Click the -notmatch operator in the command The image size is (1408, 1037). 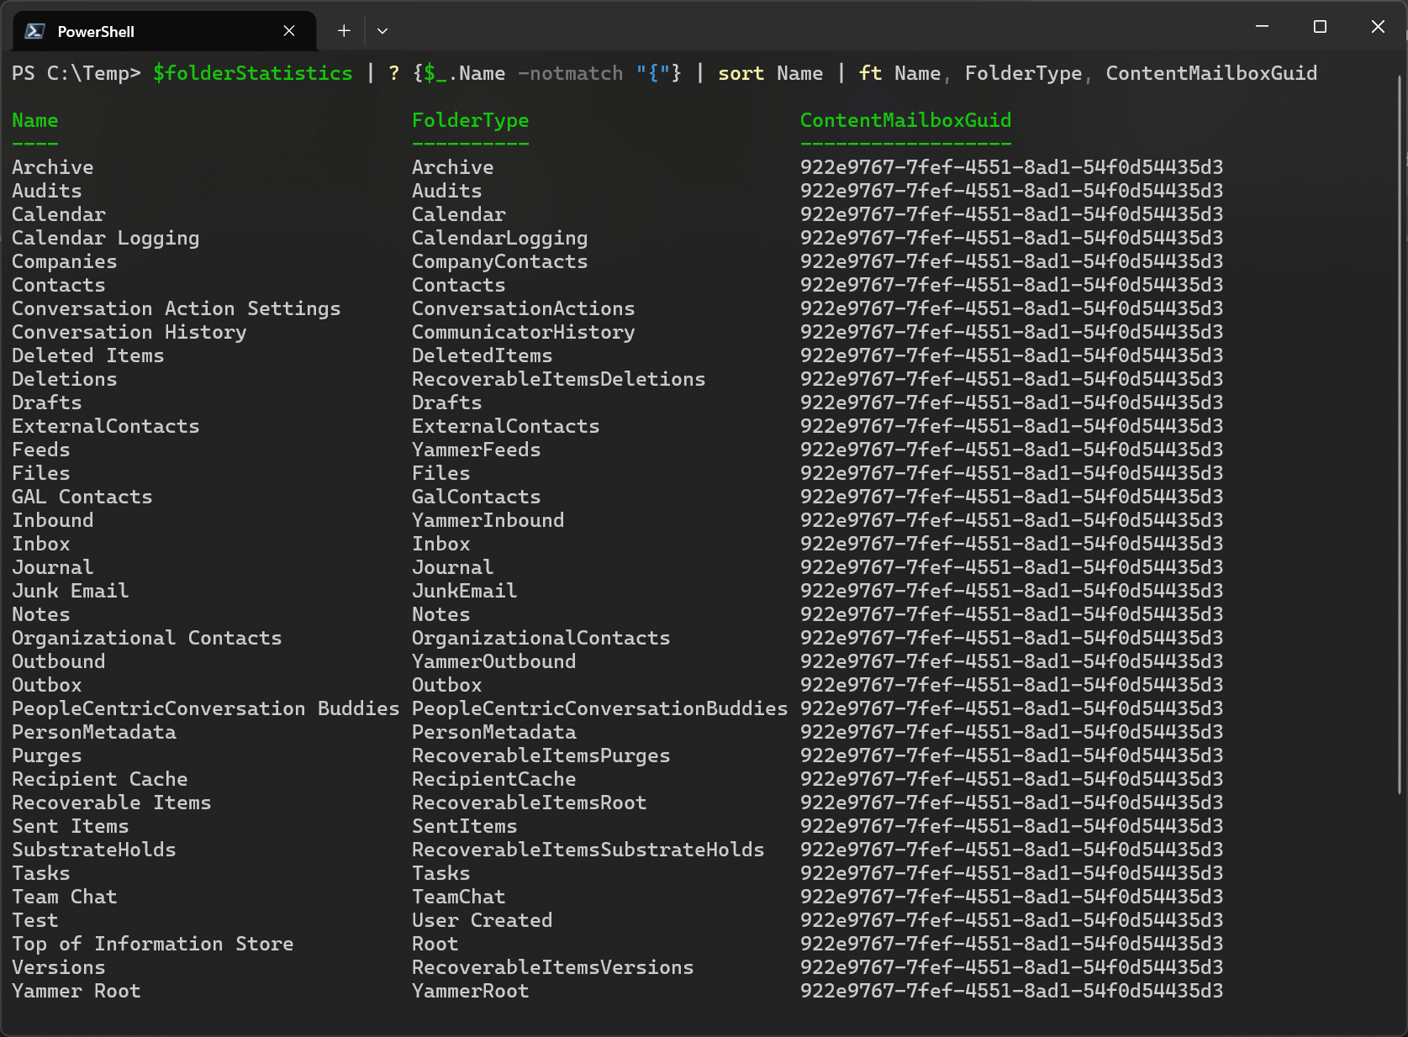tap(571, 73)
